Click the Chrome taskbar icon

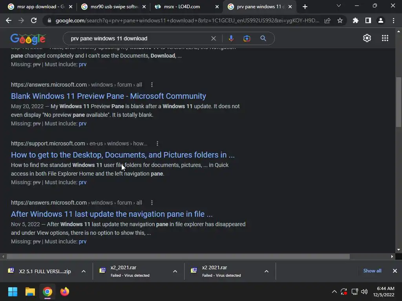48,292
